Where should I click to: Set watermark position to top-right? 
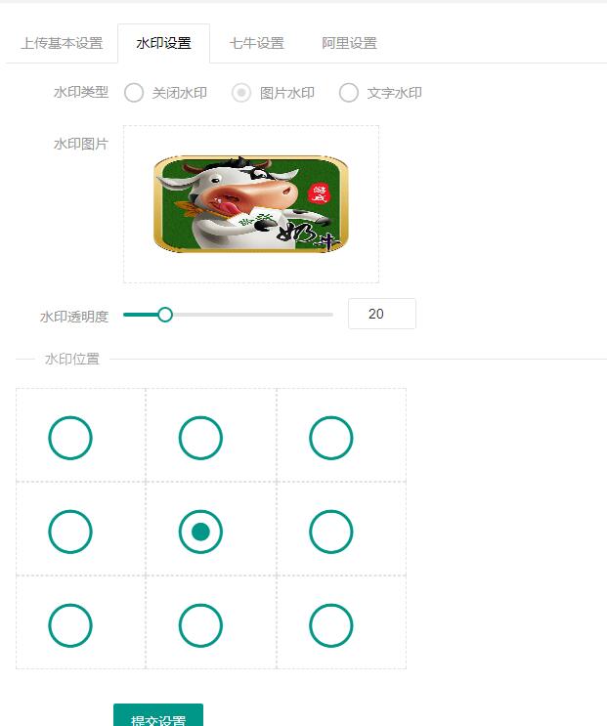click(x=331, y=438)
